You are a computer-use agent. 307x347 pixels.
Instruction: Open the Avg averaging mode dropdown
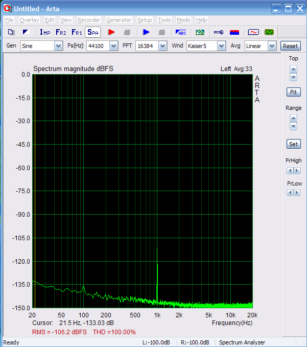tap(272, 46)
